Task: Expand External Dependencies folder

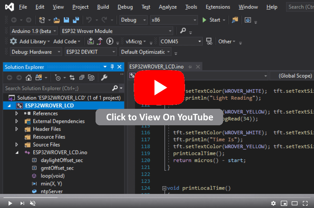Action: point(17,121)
